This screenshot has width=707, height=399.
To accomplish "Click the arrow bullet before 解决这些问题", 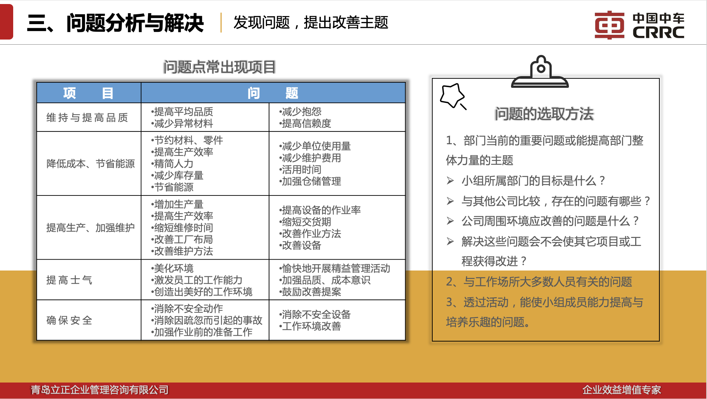I will (x=450, y=241).
